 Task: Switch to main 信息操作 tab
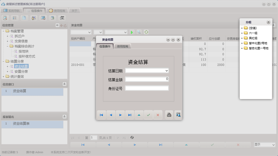[x=34, y=11]
